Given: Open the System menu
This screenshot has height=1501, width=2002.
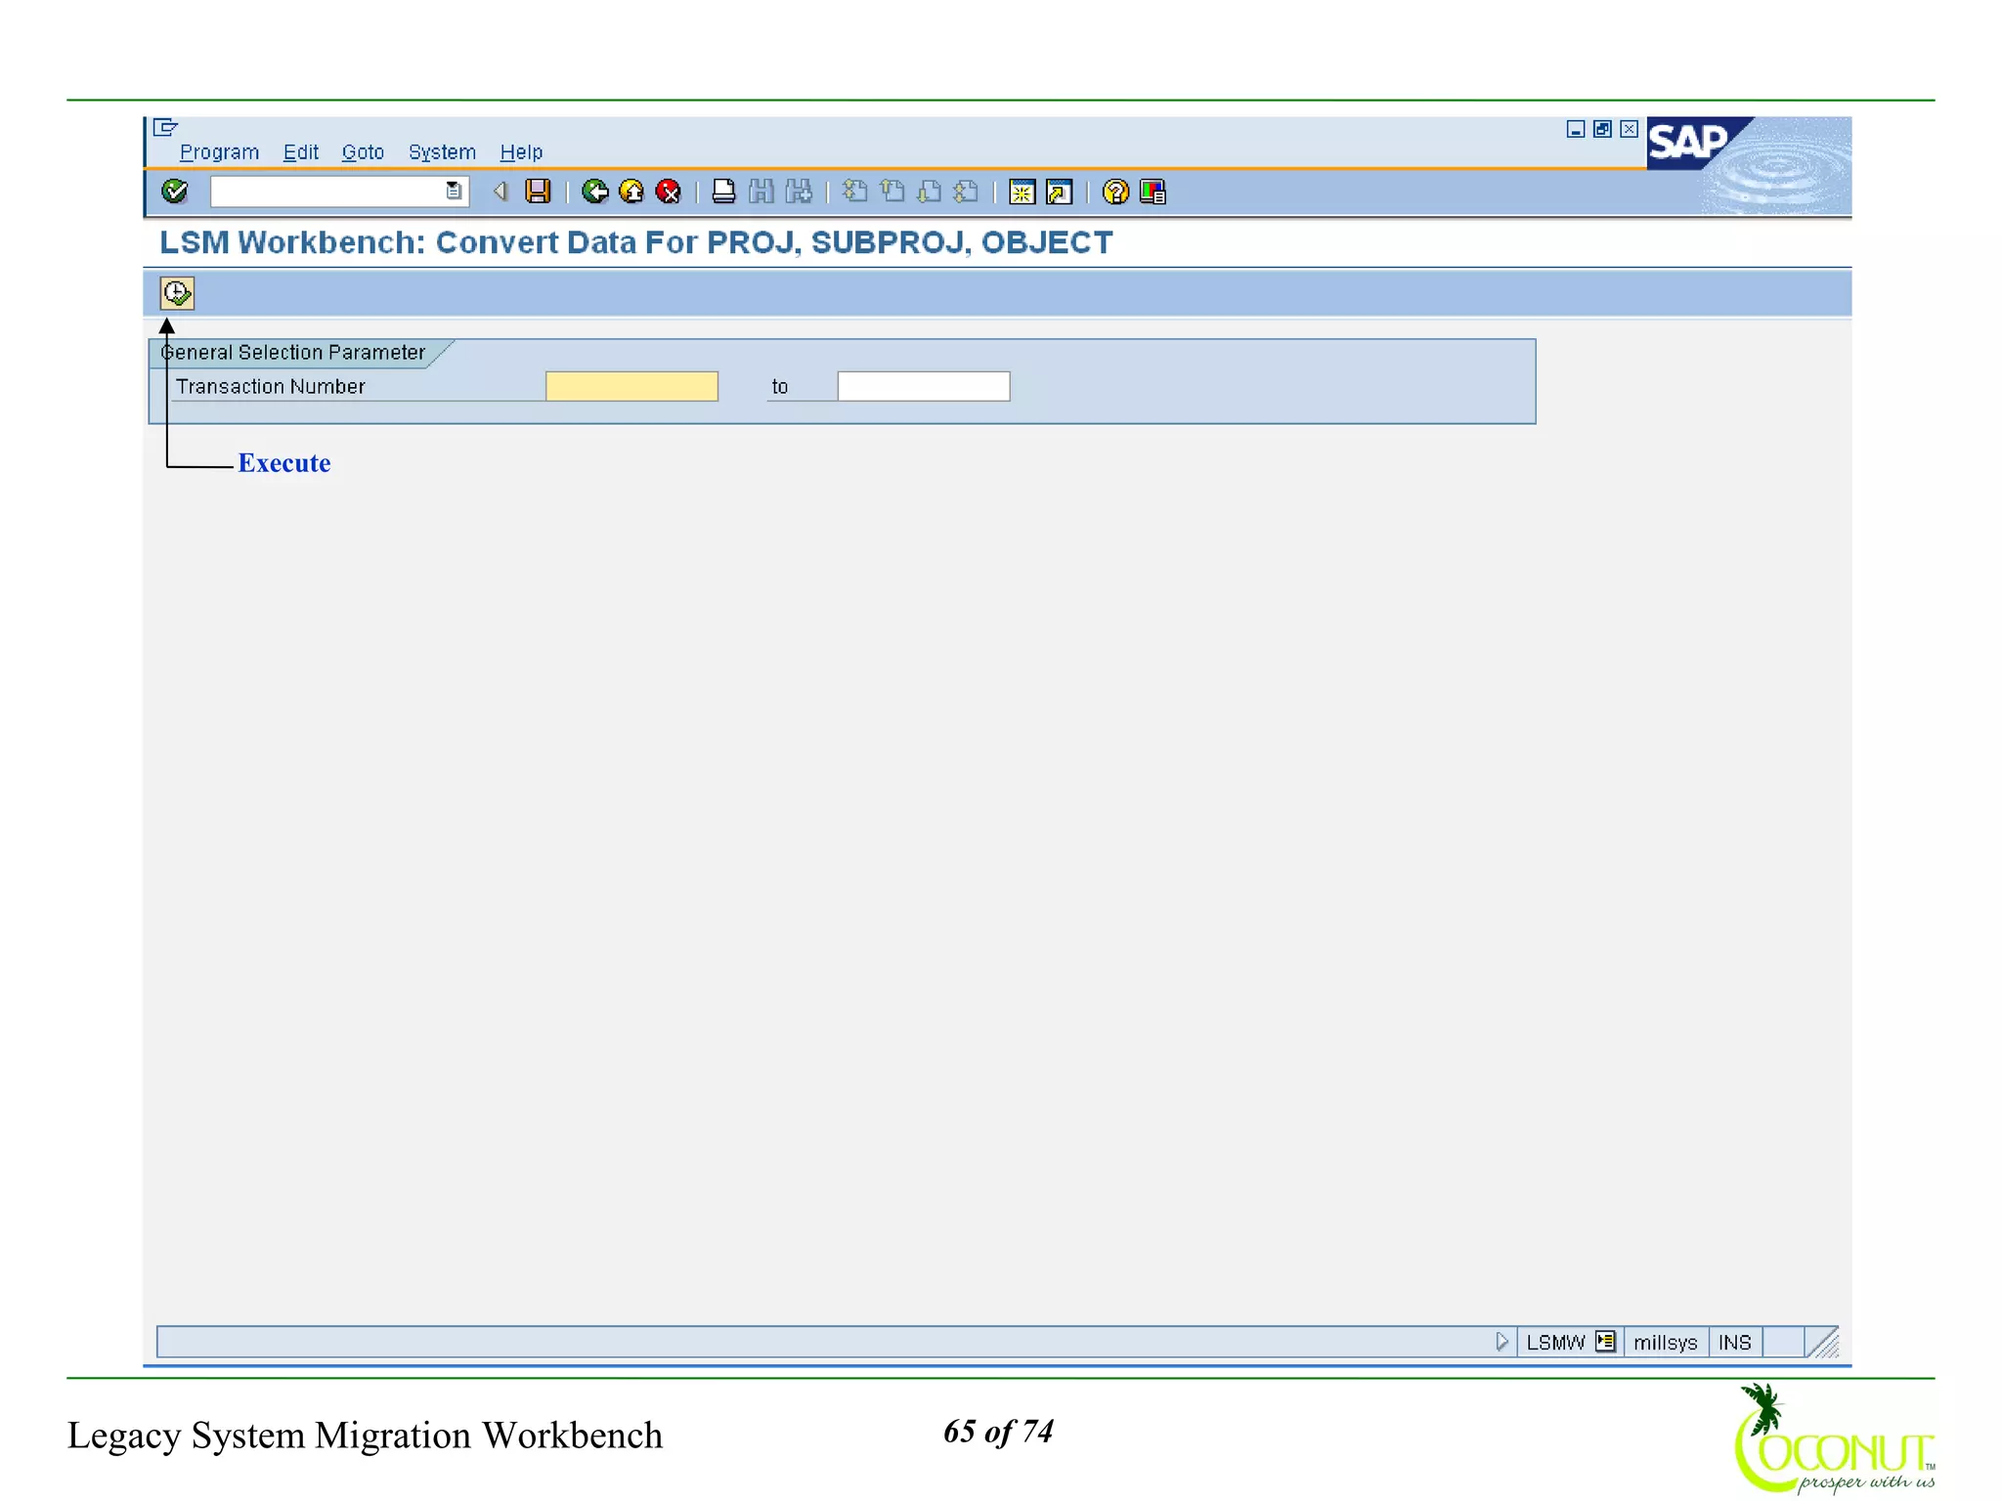Looking at the screenshot, I should pyautogui.click(x=442, y=152).
